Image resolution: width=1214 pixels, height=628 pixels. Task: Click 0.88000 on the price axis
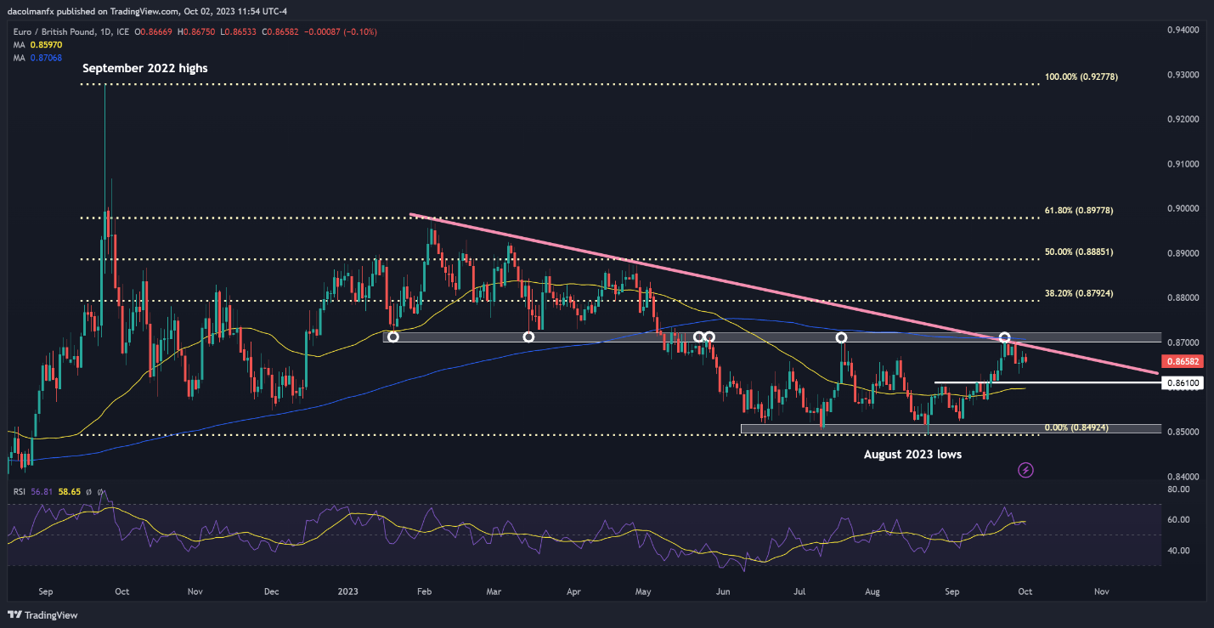click(1182, 297)
